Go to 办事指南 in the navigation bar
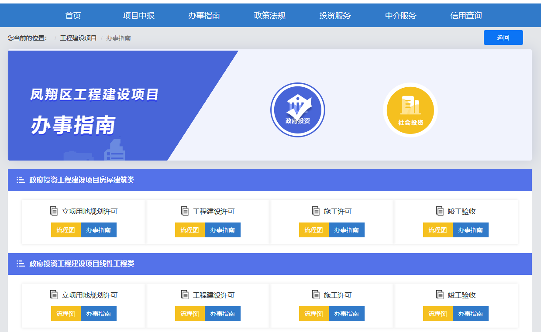 (x=204, y=16)
